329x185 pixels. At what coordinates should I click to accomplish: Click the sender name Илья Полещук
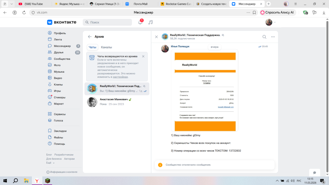point(180,47)
